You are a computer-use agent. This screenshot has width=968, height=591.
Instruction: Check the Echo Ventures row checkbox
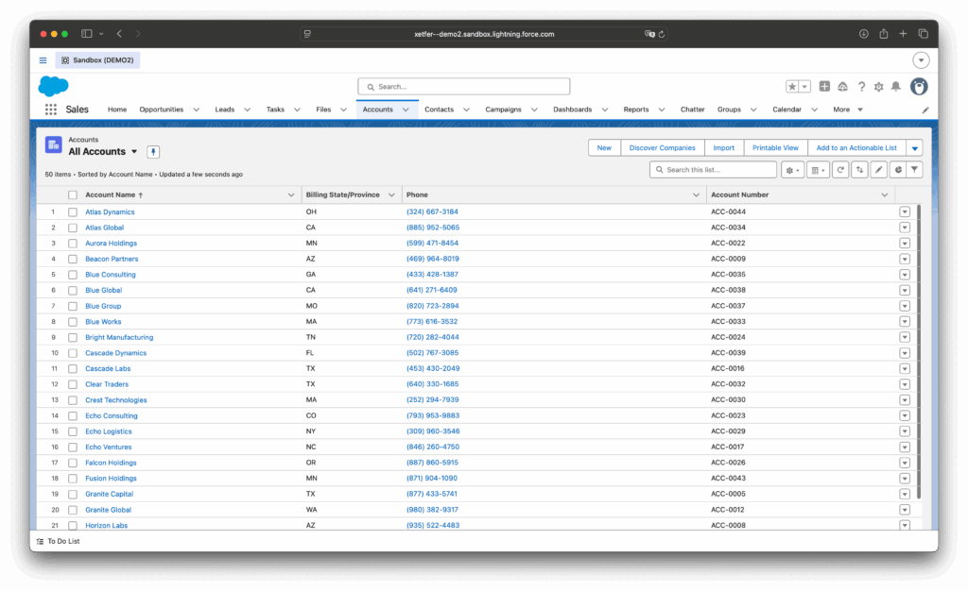coord(73,447)
